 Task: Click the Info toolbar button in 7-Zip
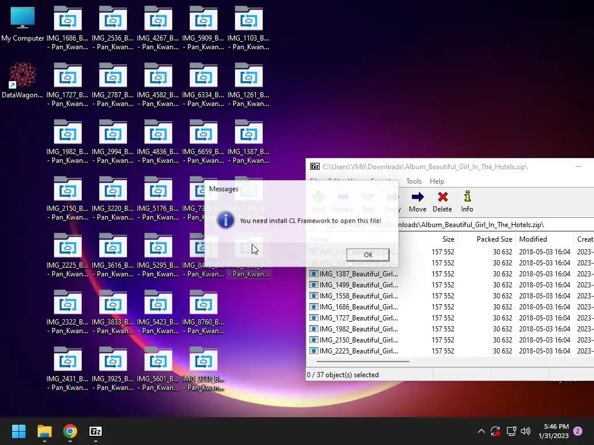pos(467,202)
